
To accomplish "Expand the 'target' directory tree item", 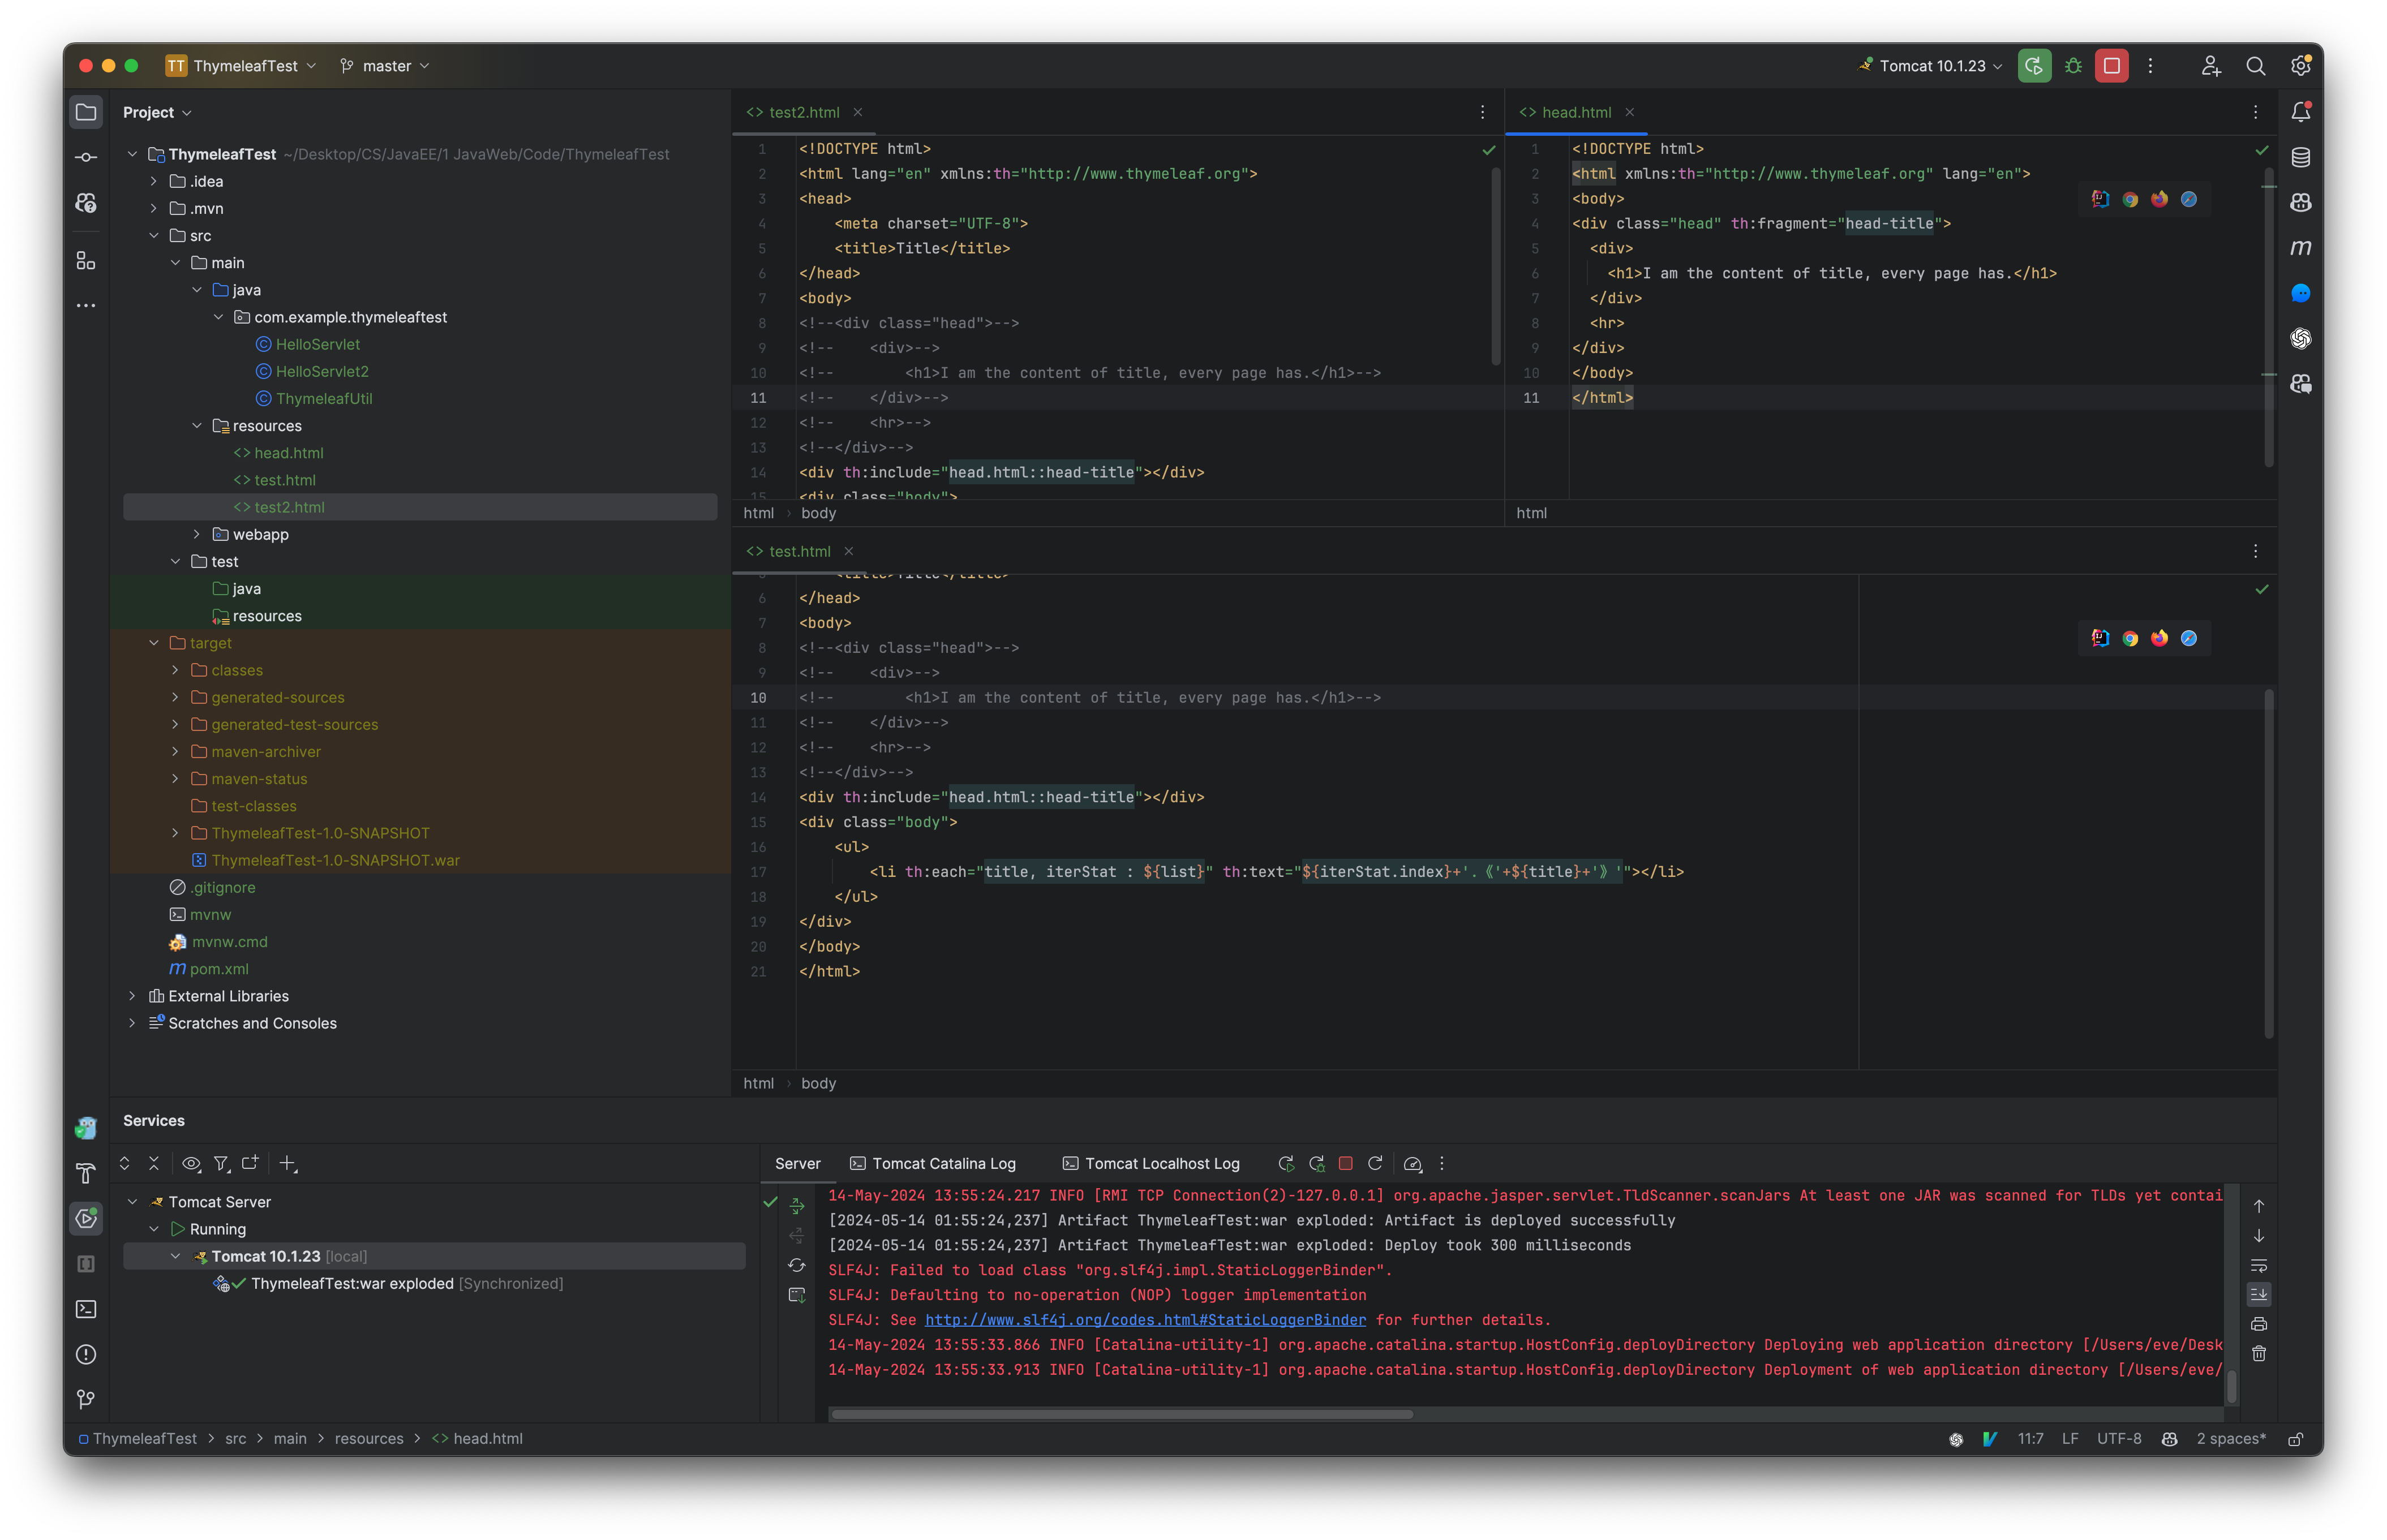I will coord(153,642).
